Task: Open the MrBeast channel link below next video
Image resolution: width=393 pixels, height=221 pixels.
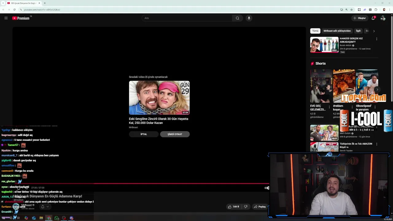Action: click(x=133, y=127)
